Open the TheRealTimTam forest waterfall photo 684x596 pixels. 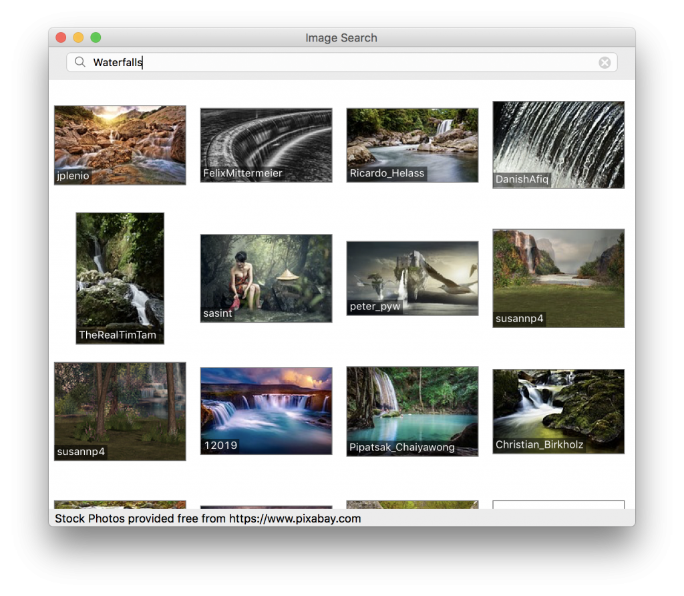[120, 279]
